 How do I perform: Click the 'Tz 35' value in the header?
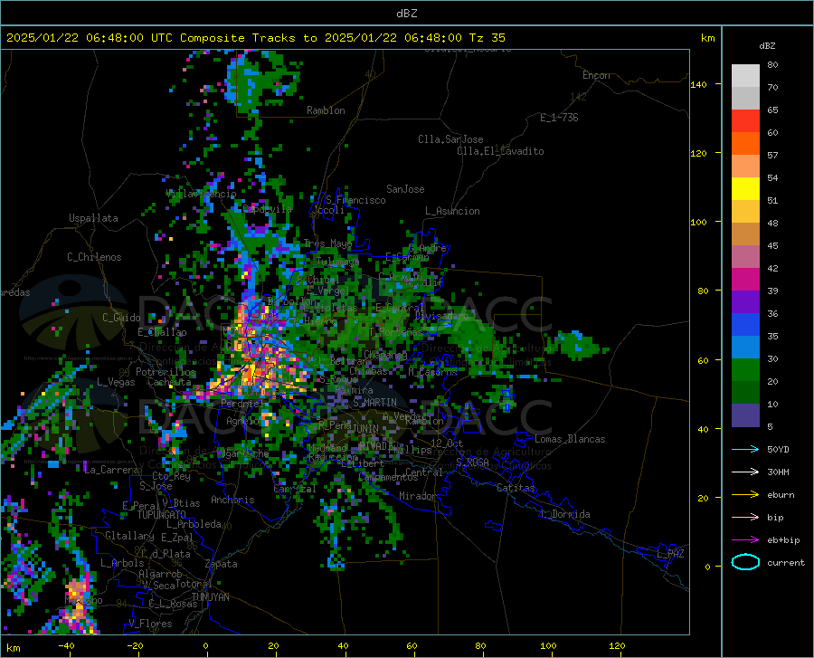pyautogui.click(x=487, y=38)
